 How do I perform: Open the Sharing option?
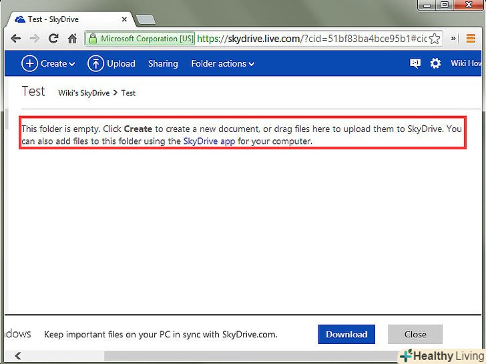[163, 64]
